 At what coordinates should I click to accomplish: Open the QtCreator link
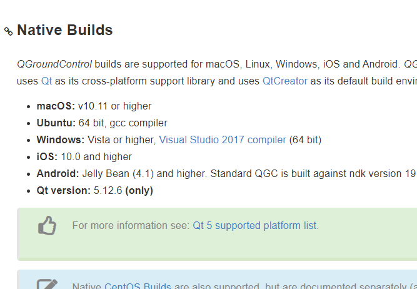[x=284, y=81]
